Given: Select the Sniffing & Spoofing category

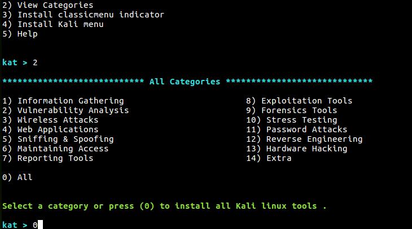Looking at the screenshot, I should [x=58, y=139].
